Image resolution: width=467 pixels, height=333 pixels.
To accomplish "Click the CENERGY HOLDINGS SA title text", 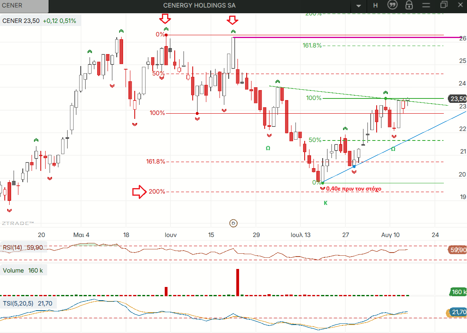I will click(x=199, y=5).
